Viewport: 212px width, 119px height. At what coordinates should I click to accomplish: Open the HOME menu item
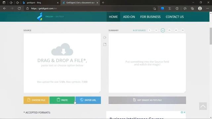point(113,17)
